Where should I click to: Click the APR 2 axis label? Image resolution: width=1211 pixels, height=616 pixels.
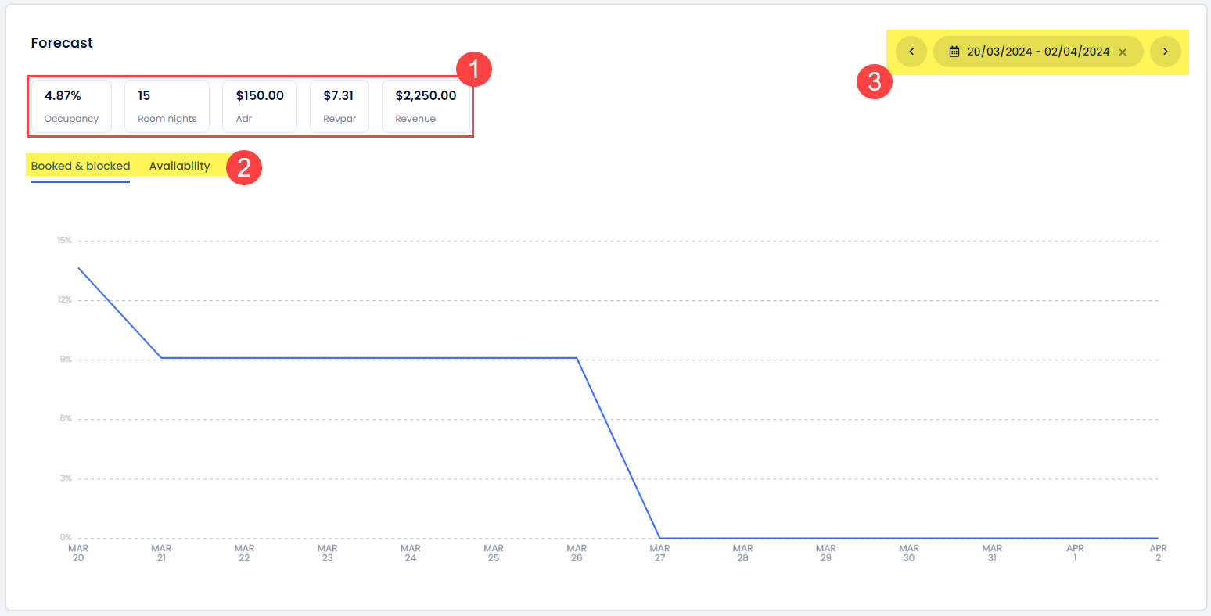pyautogui.click(x=1158, y=553)
